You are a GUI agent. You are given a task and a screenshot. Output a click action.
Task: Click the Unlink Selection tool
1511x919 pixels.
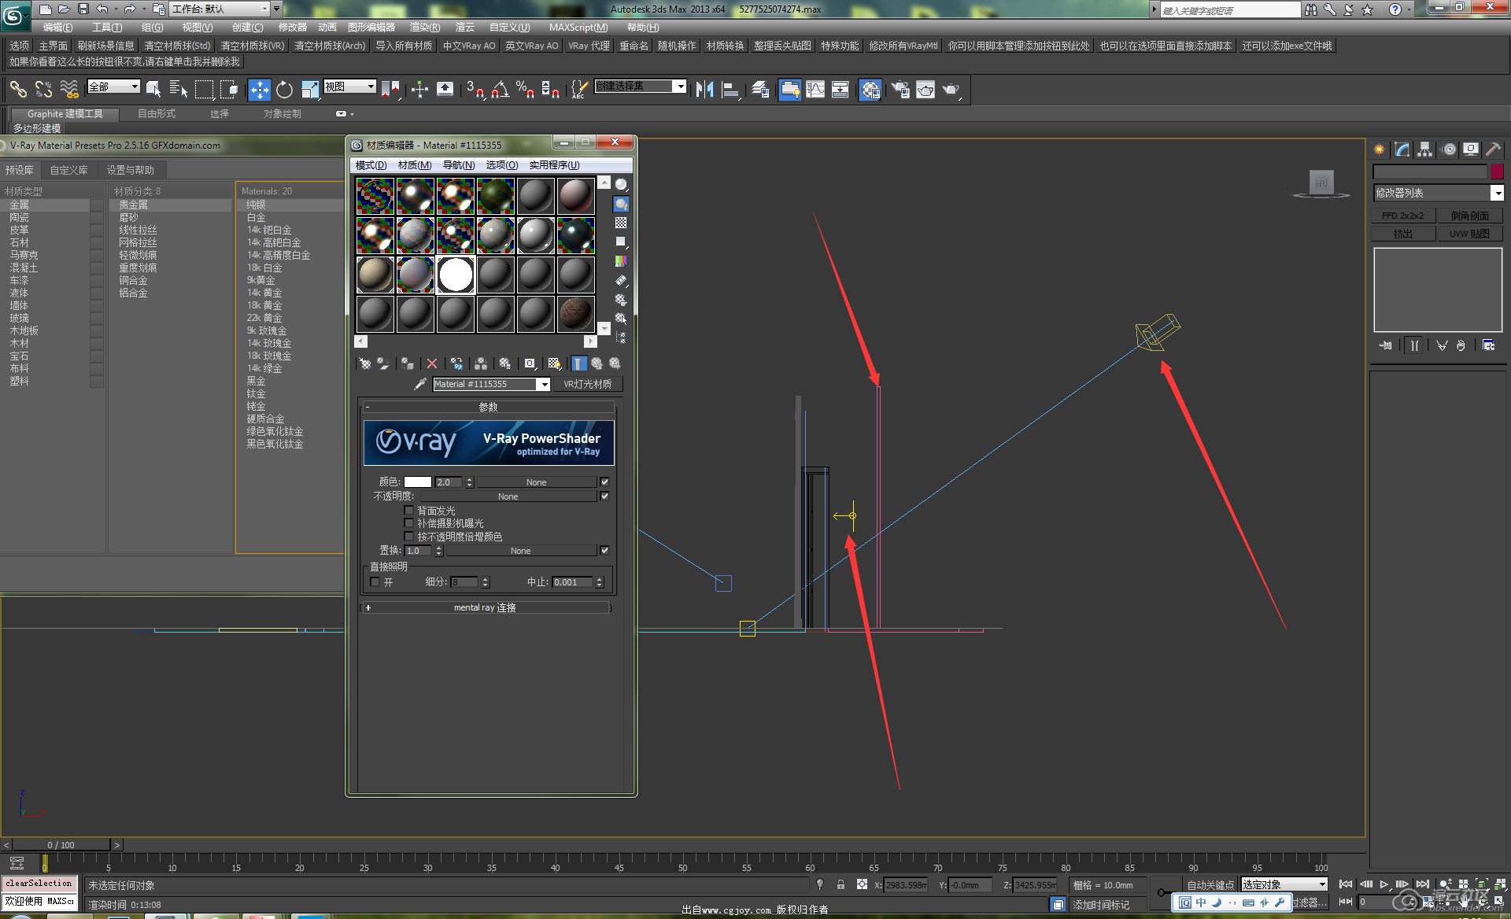pos(43,90)
